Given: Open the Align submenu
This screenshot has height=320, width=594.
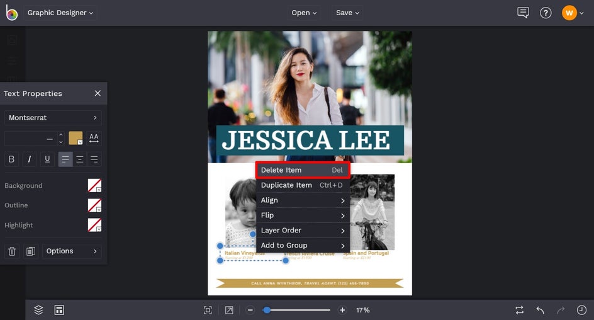Looking at the screenshot, I should pyautogui.click(x=302, y=200).
